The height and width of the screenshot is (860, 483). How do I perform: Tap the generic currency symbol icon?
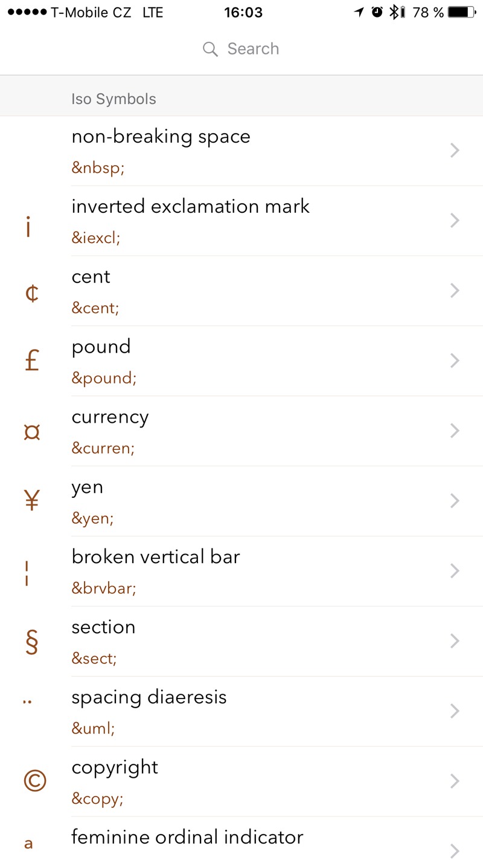pyautogui.click(x=32, y=432)
